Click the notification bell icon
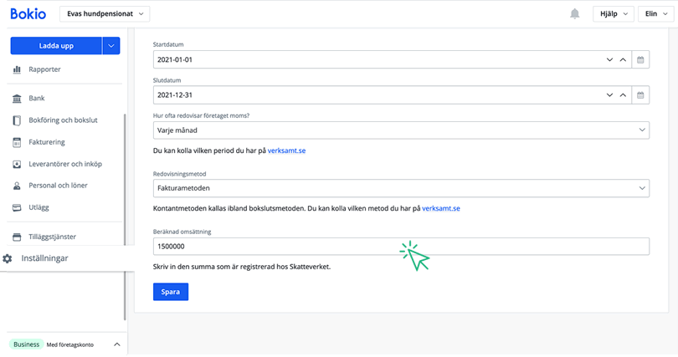 [x=575, y=14]
